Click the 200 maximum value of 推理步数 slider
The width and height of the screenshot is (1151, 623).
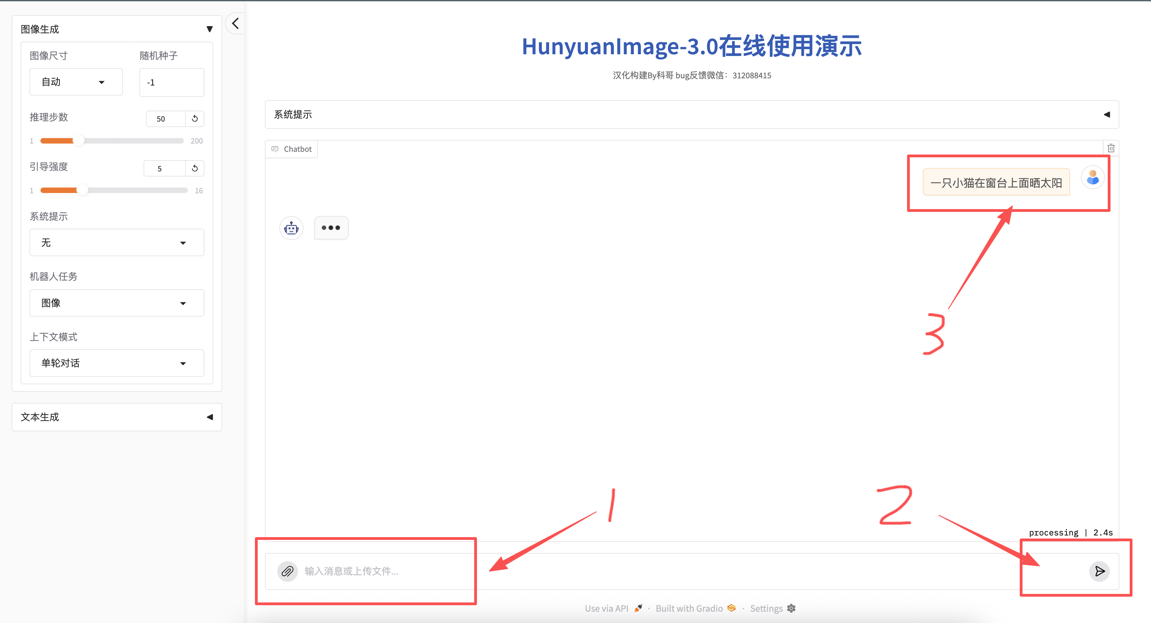[x=197, y=141]
